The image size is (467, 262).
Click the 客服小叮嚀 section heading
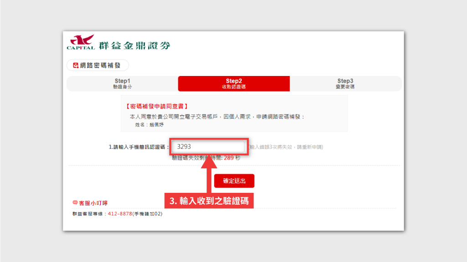[x=93, y=203]
